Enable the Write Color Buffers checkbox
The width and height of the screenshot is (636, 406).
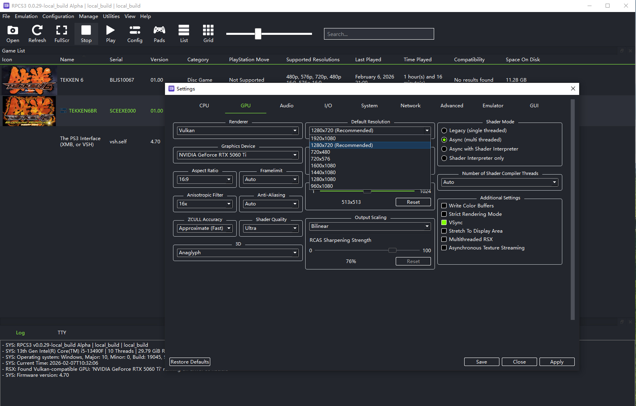click(444, 206)
